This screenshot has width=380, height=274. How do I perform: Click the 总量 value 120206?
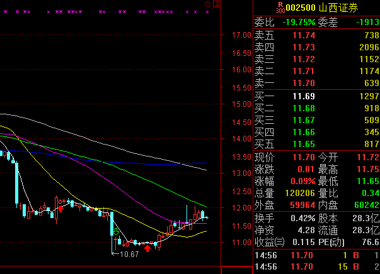point(300,194)
